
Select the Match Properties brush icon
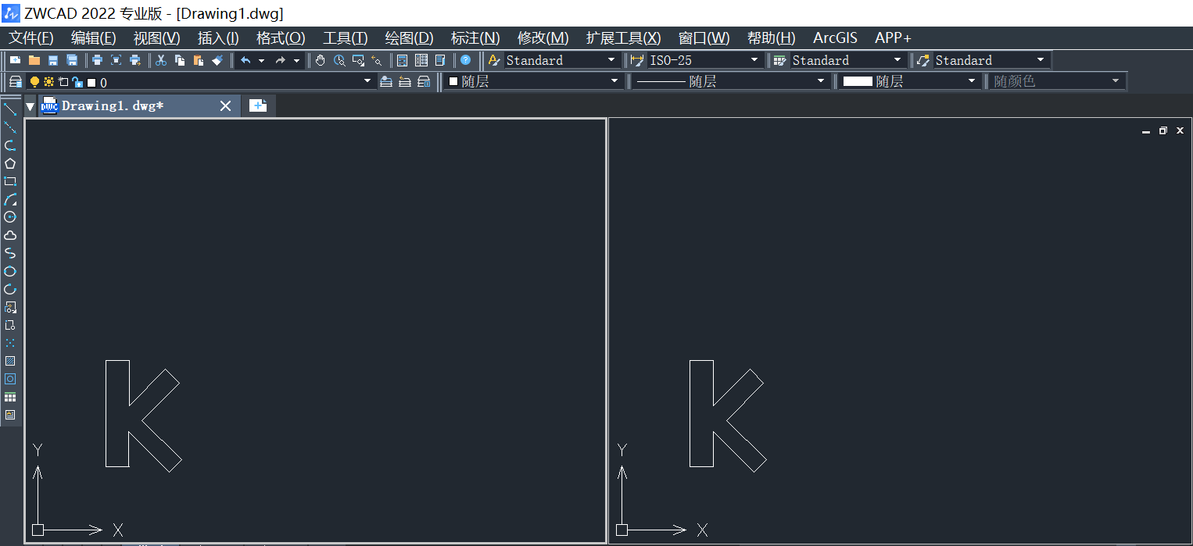(x=217, y=60)
